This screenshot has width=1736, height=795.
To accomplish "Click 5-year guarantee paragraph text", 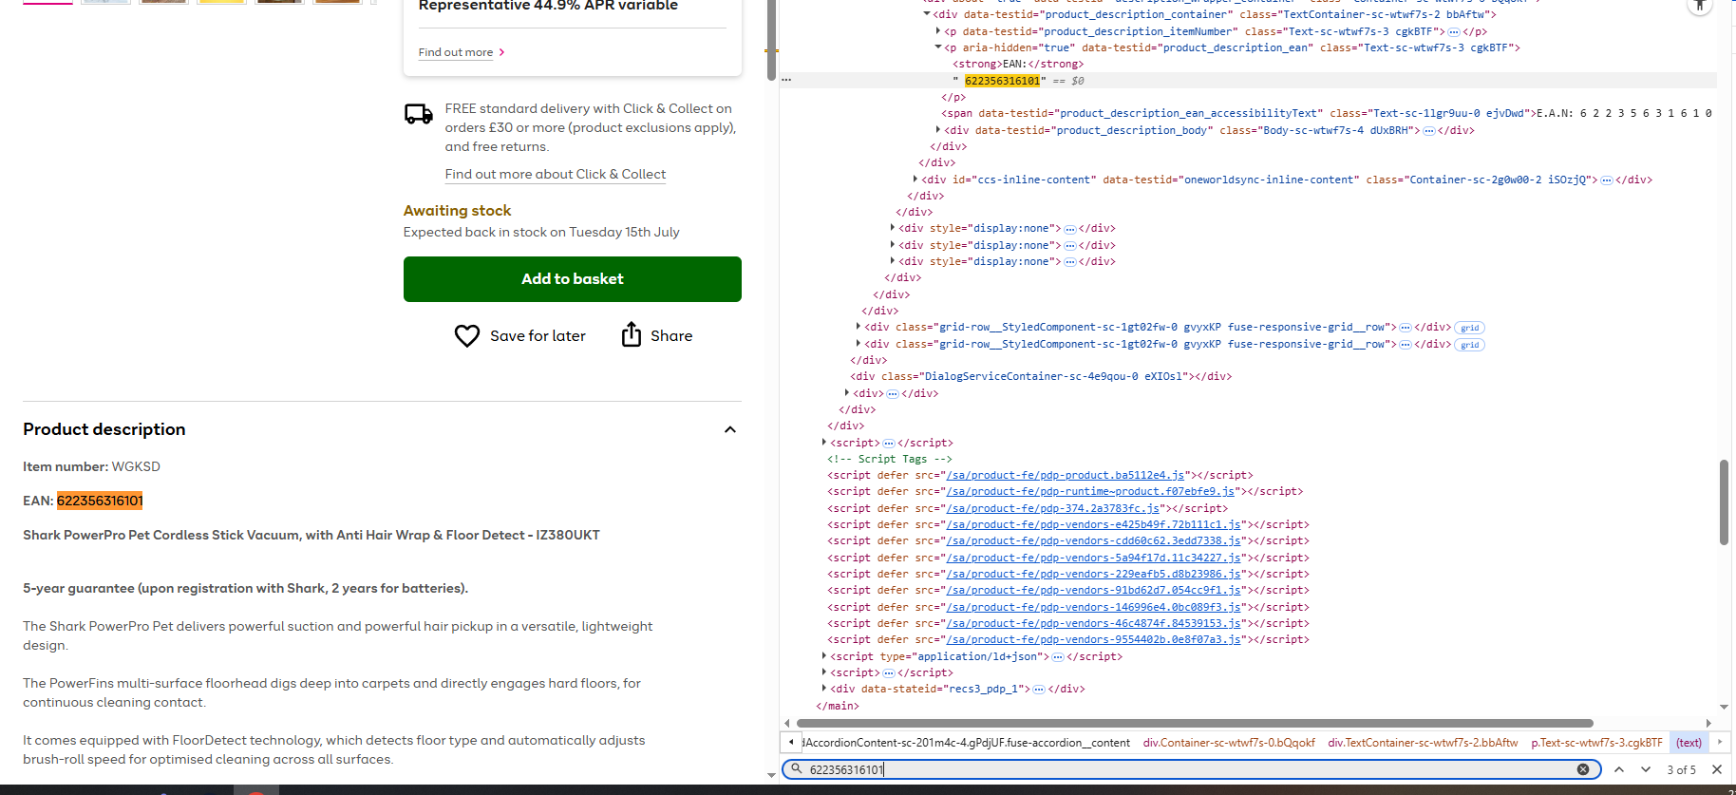I will 245,588.
